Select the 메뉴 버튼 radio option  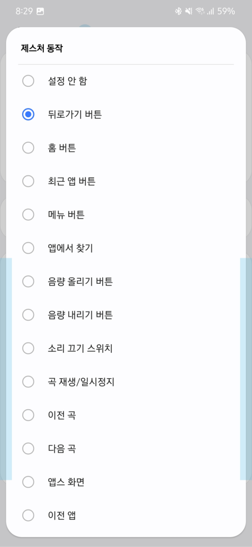pyautogui.click(x=126, y=215)
